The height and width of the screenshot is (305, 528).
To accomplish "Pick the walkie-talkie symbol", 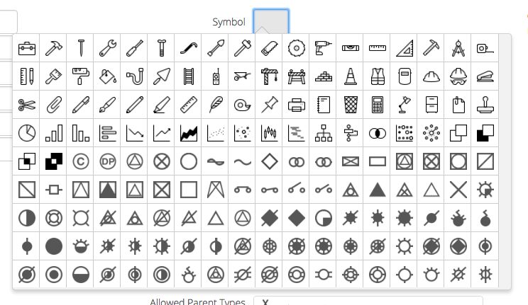I will (216, 76).
